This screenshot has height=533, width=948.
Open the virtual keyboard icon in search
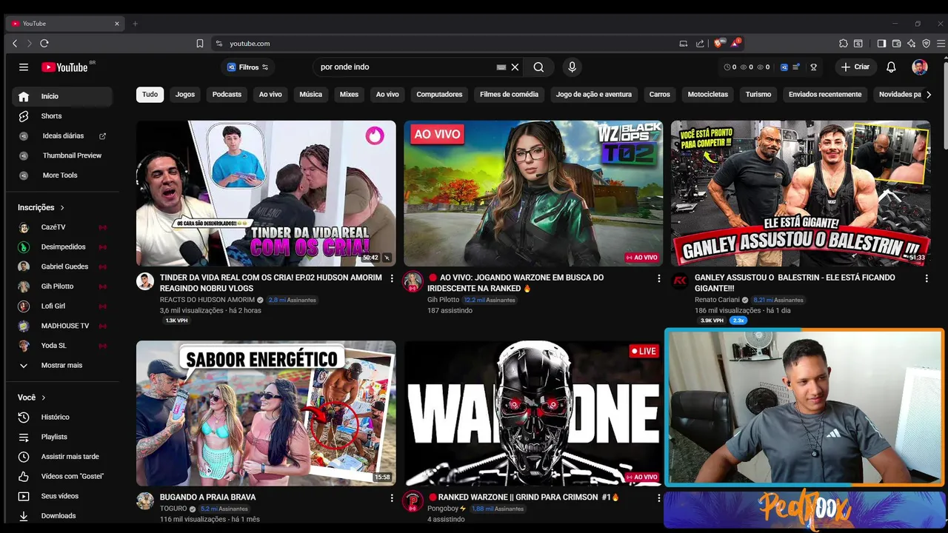501,67
